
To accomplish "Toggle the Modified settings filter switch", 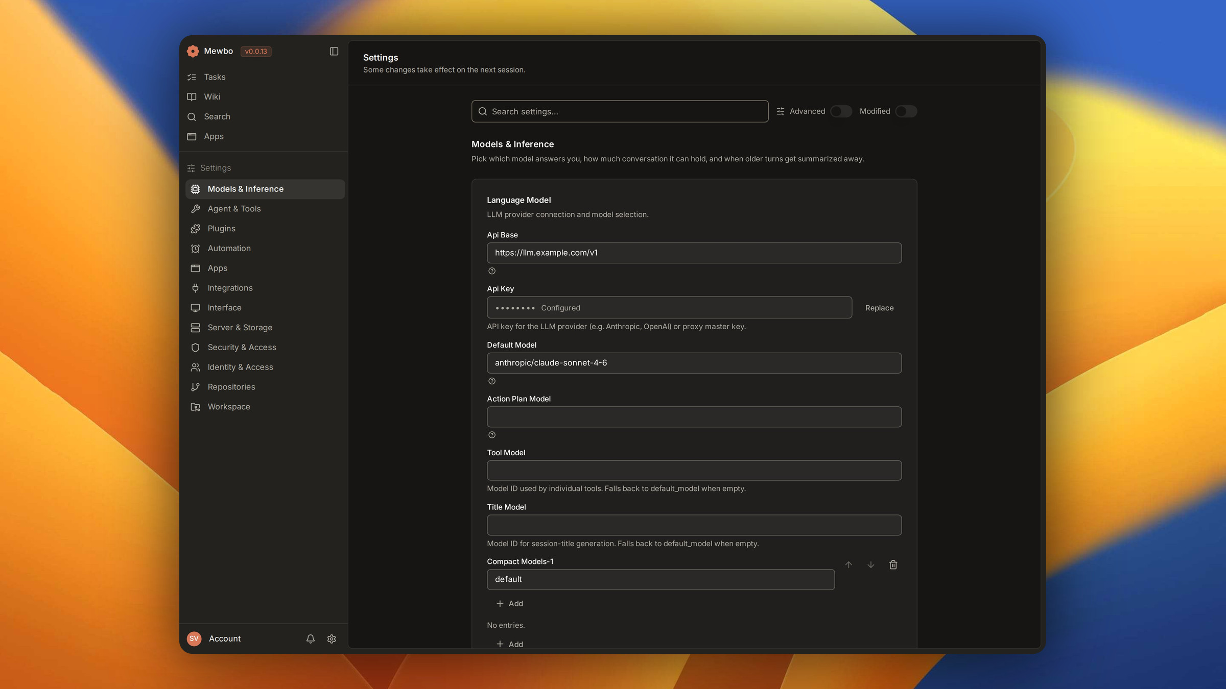I will point(906,111).
